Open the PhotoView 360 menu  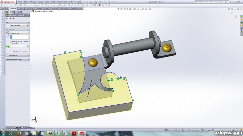62,2
